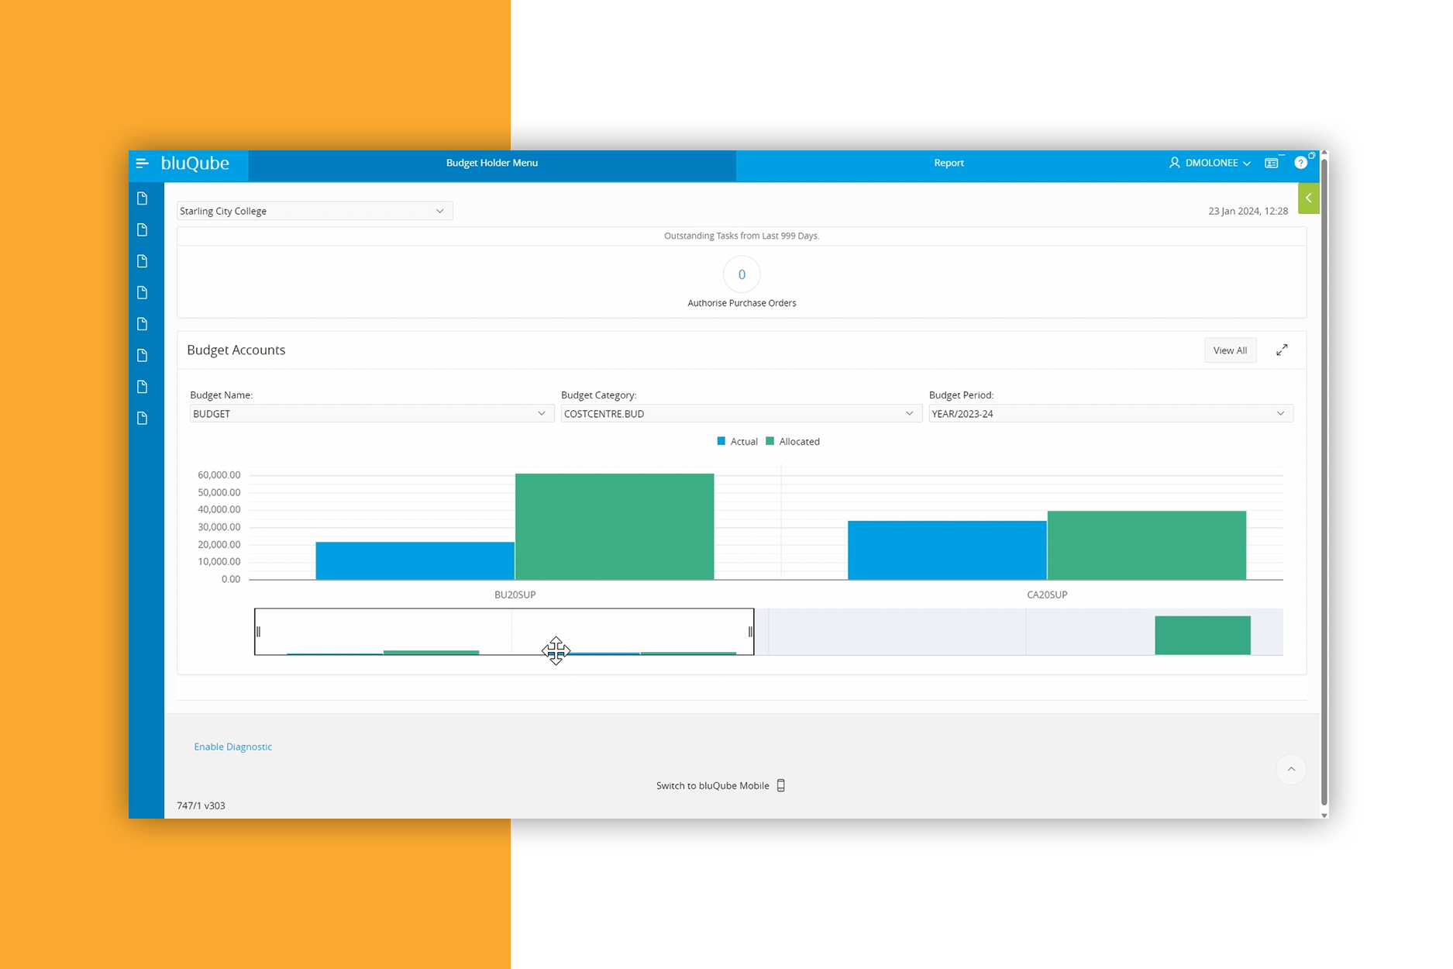Open the card view icon in header
The image size is (1453, 969).
(x=1272, y=163)
